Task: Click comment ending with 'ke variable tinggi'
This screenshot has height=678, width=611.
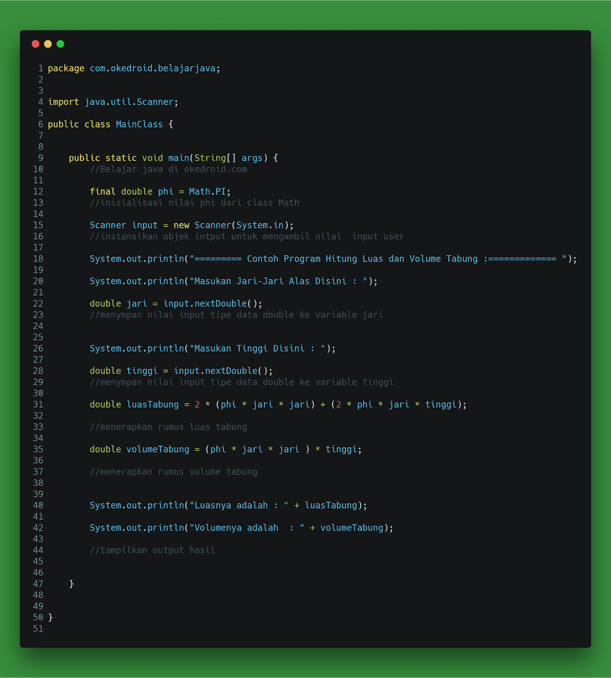Action: [x=242, y=382]
